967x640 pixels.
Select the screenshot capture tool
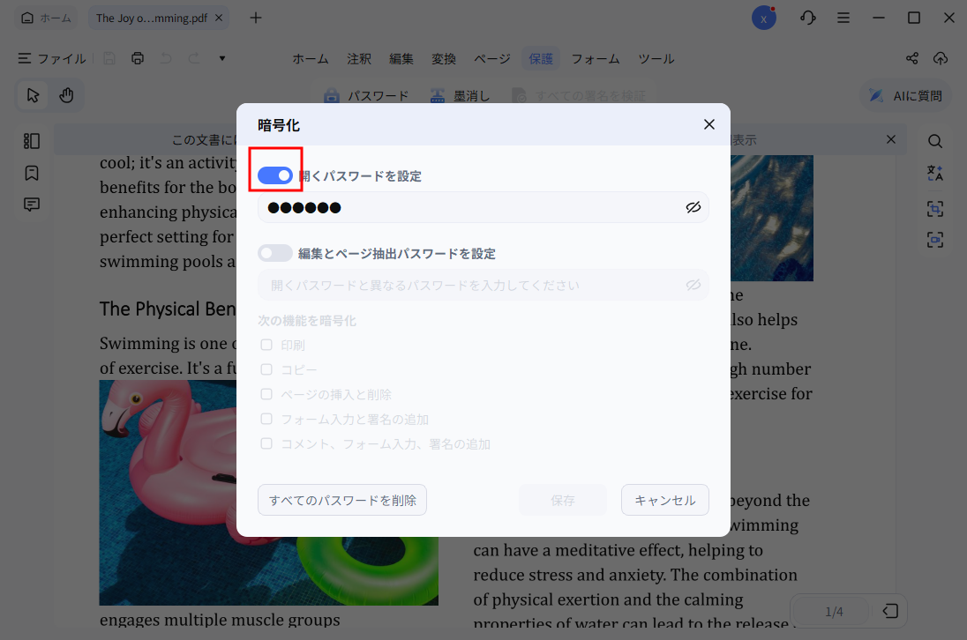935,209
